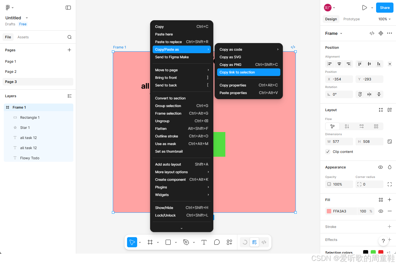Expand the Frame type dropdown chevron
This screenshot has width=396, height=265.
pyautogui.click(x=341, y=33)
